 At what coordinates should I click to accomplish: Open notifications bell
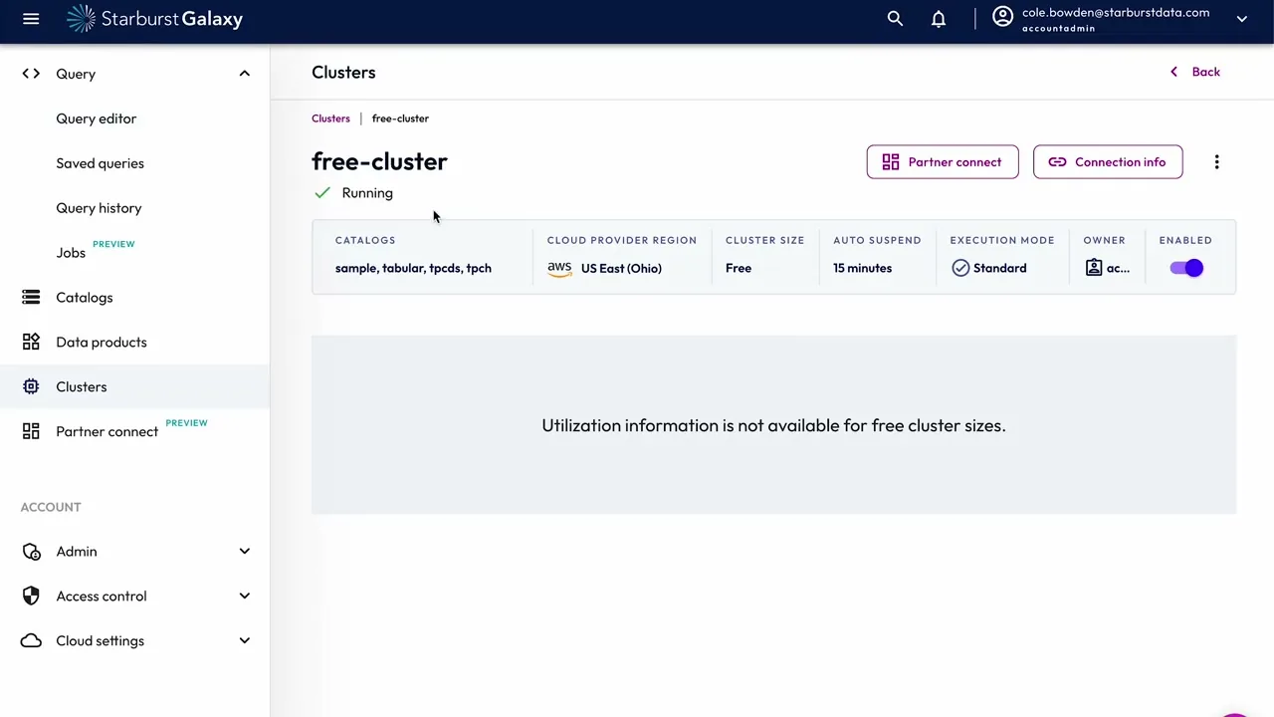[939, 19]
